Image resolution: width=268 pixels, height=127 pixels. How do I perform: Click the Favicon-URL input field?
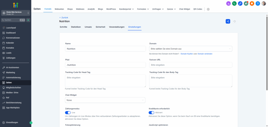tap(191, 65)
